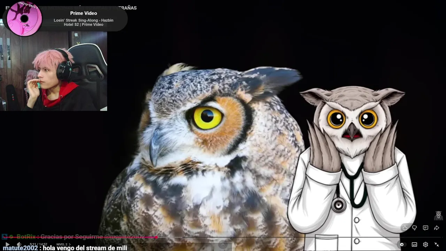The width and height of the screenshot is (446, 251).
Task: Share the video using the arrow icon
Action: point(437,228)
